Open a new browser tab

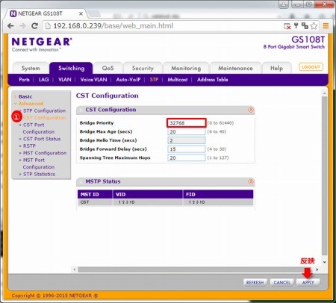(x=93, y=13)
